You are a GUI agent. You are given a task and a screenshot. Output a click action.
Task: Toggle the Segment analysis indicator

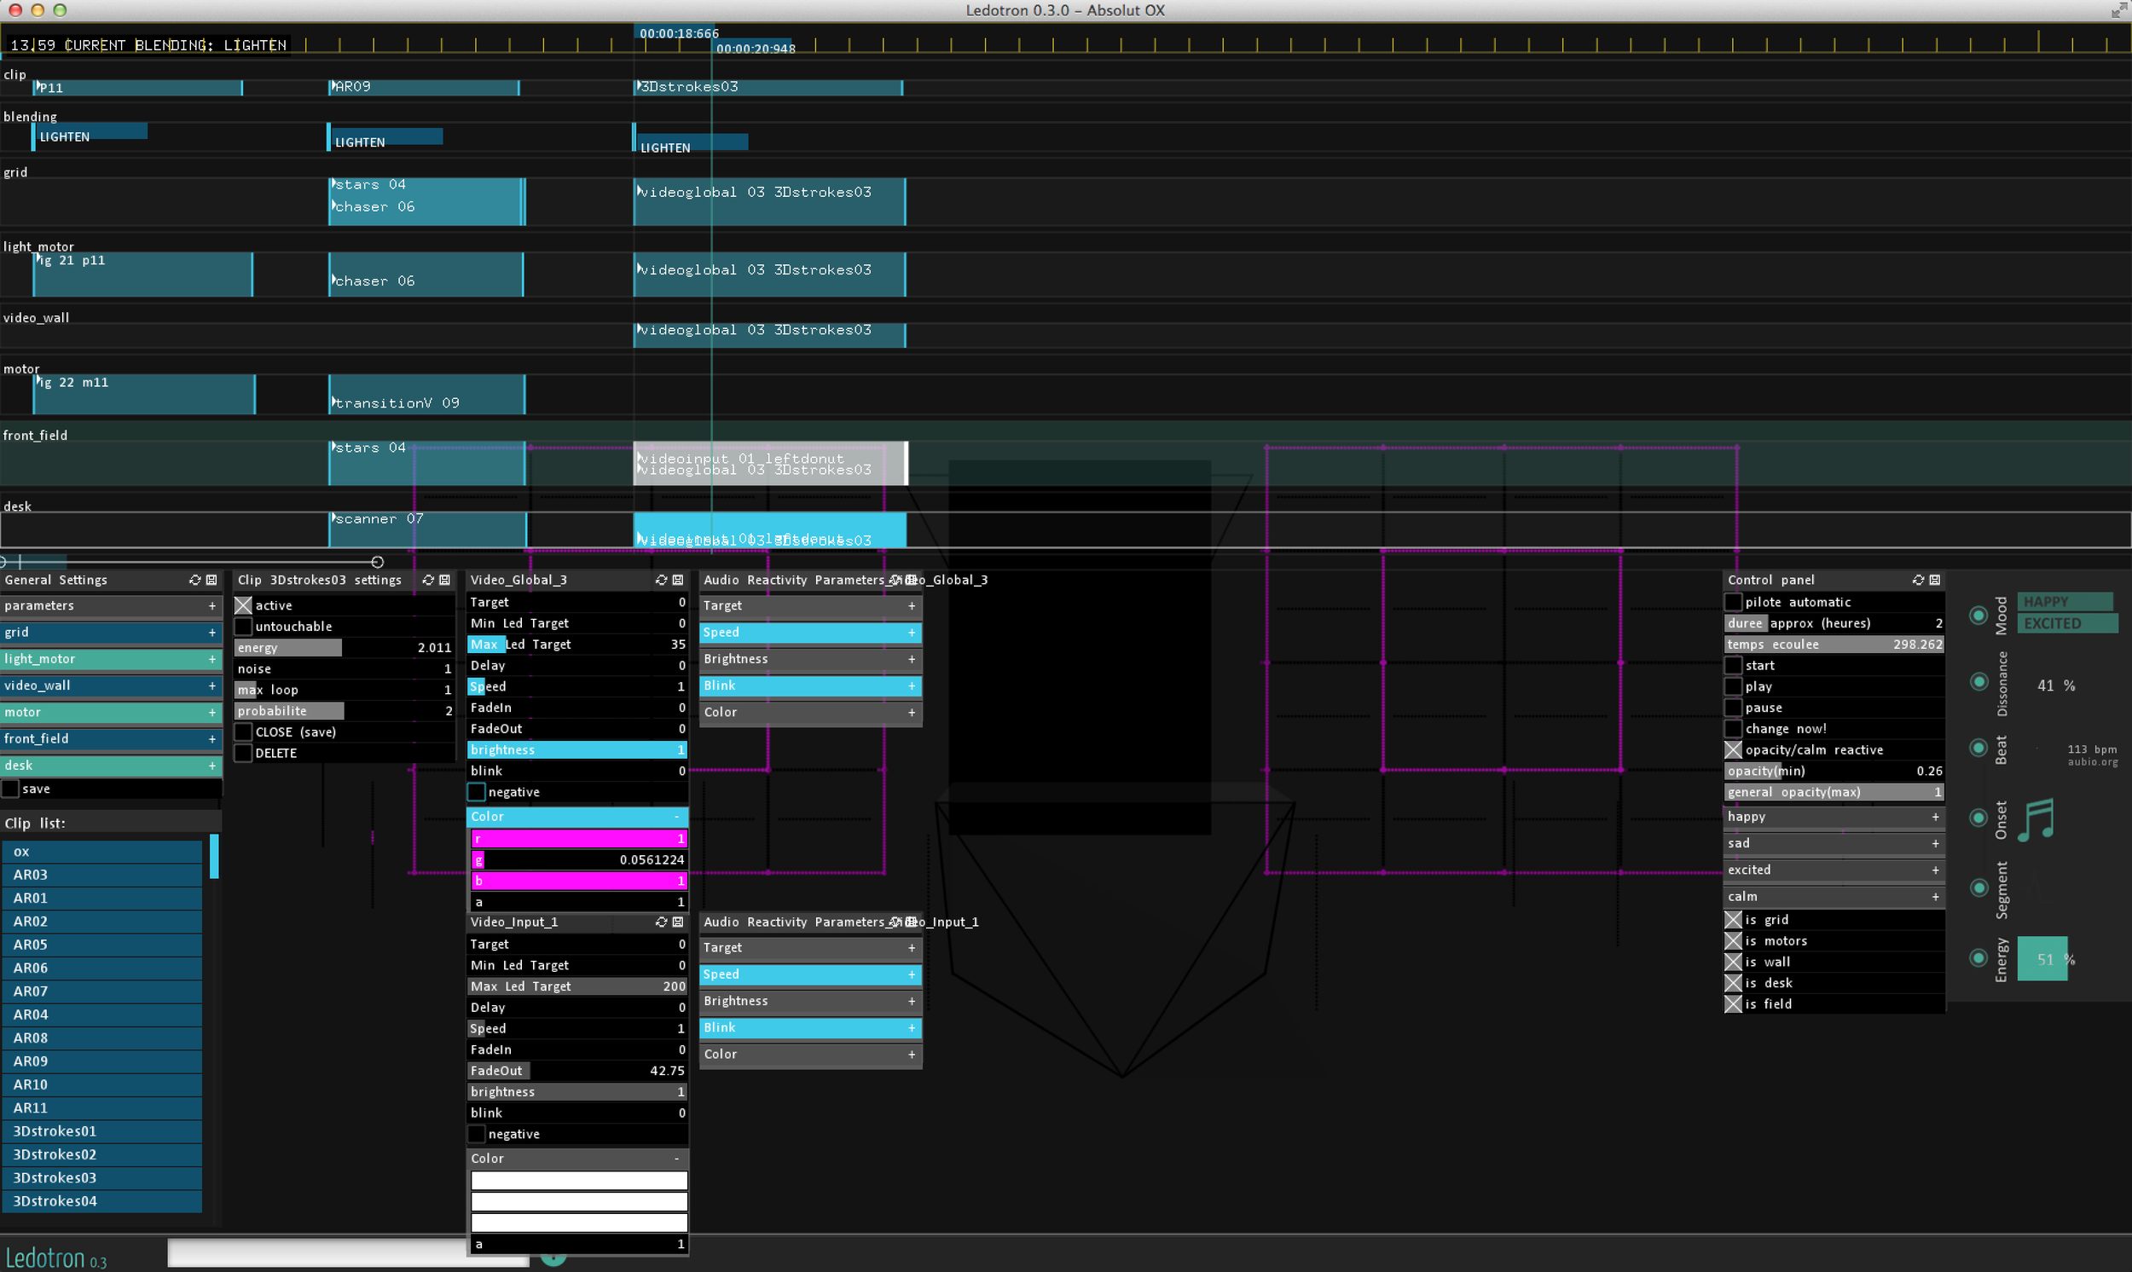[x=1978, y=888]
